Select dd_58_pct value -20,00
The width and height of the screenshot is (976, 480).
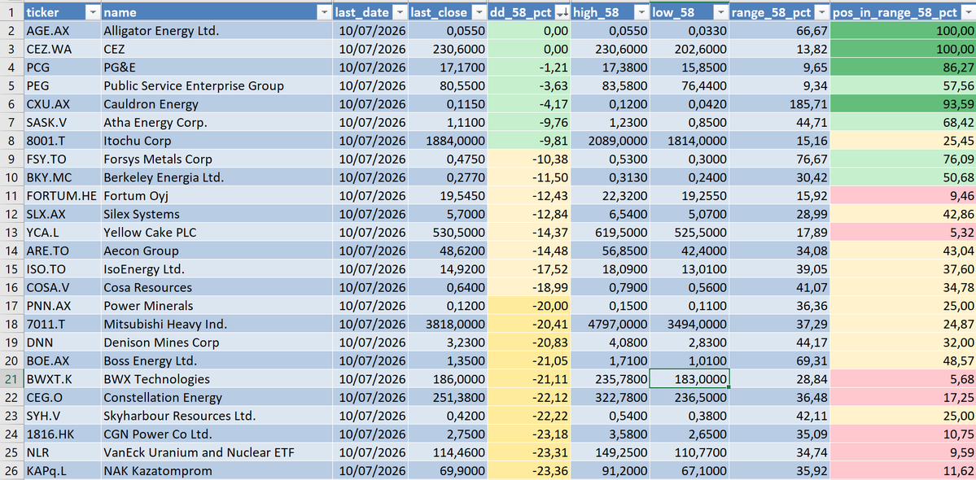(x=529, y=306)
